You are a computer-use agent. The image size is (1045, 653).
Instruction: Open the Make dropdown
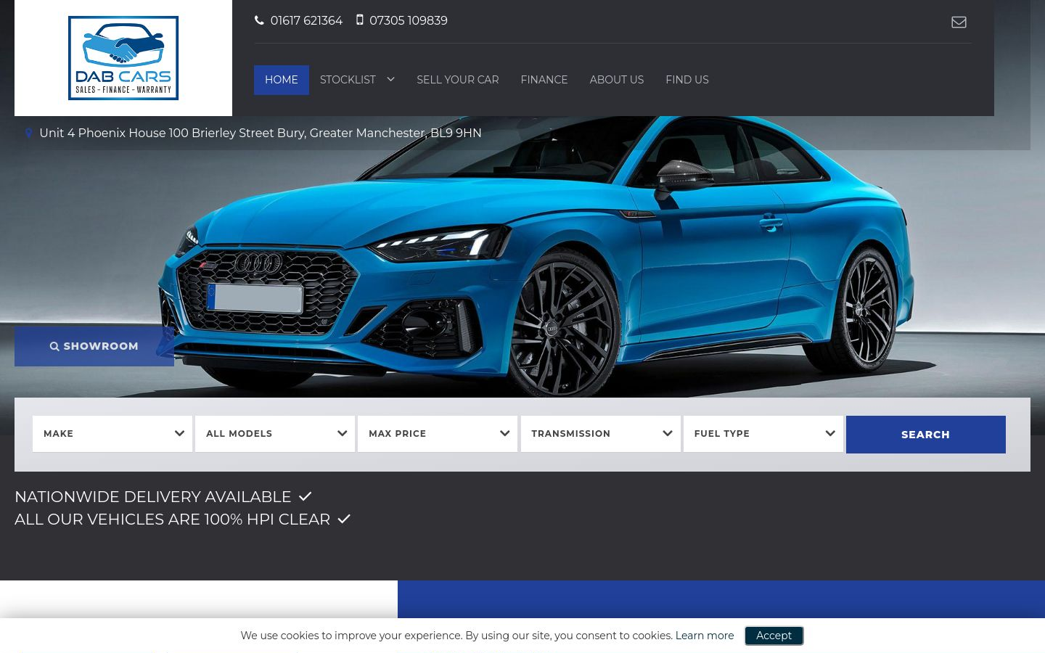point(112,434)
